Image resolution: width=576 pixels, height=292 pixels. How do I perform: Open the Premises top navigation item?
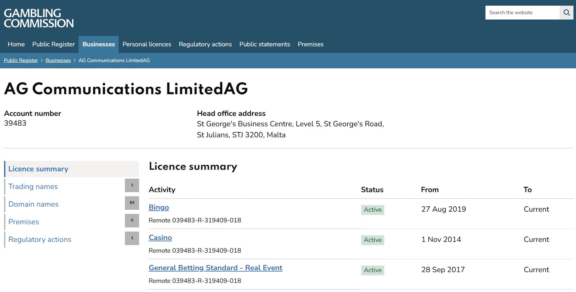pyautogui.click(x=310, y=44)
